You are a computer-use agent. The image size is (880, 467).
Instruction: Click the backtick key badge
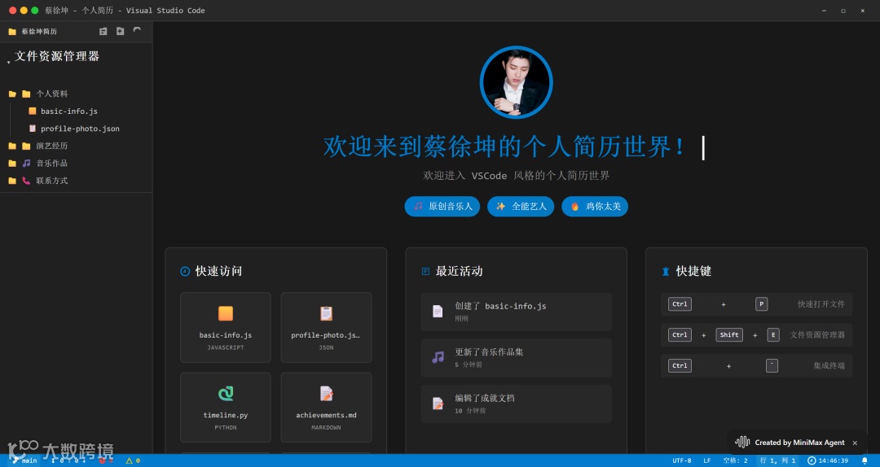[772, 365]
